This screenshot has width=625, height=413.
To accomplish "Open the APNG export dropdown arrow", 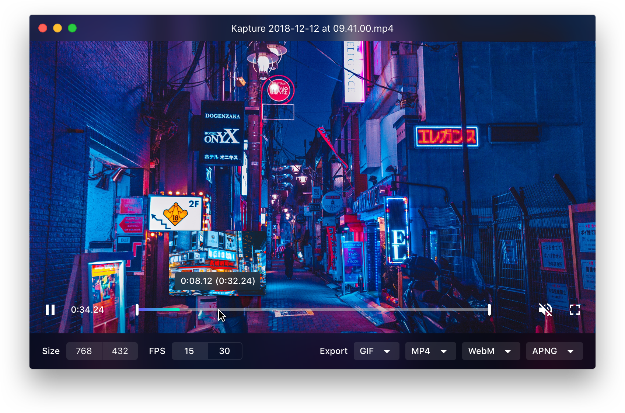I will pos(570,351).
